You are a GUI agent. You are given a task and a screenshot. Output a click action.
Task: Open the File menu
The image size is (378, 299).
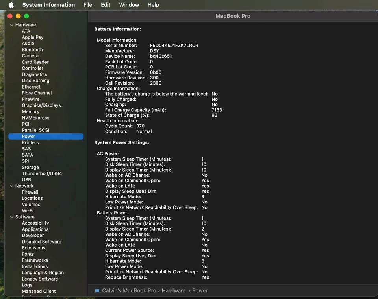[88, 5]
